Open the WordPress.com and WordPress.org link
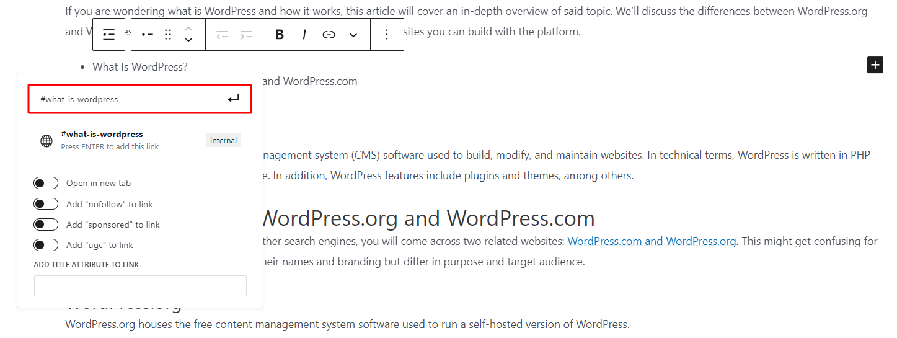This screenshot has width=897, height=338. [x=652, y=241]
